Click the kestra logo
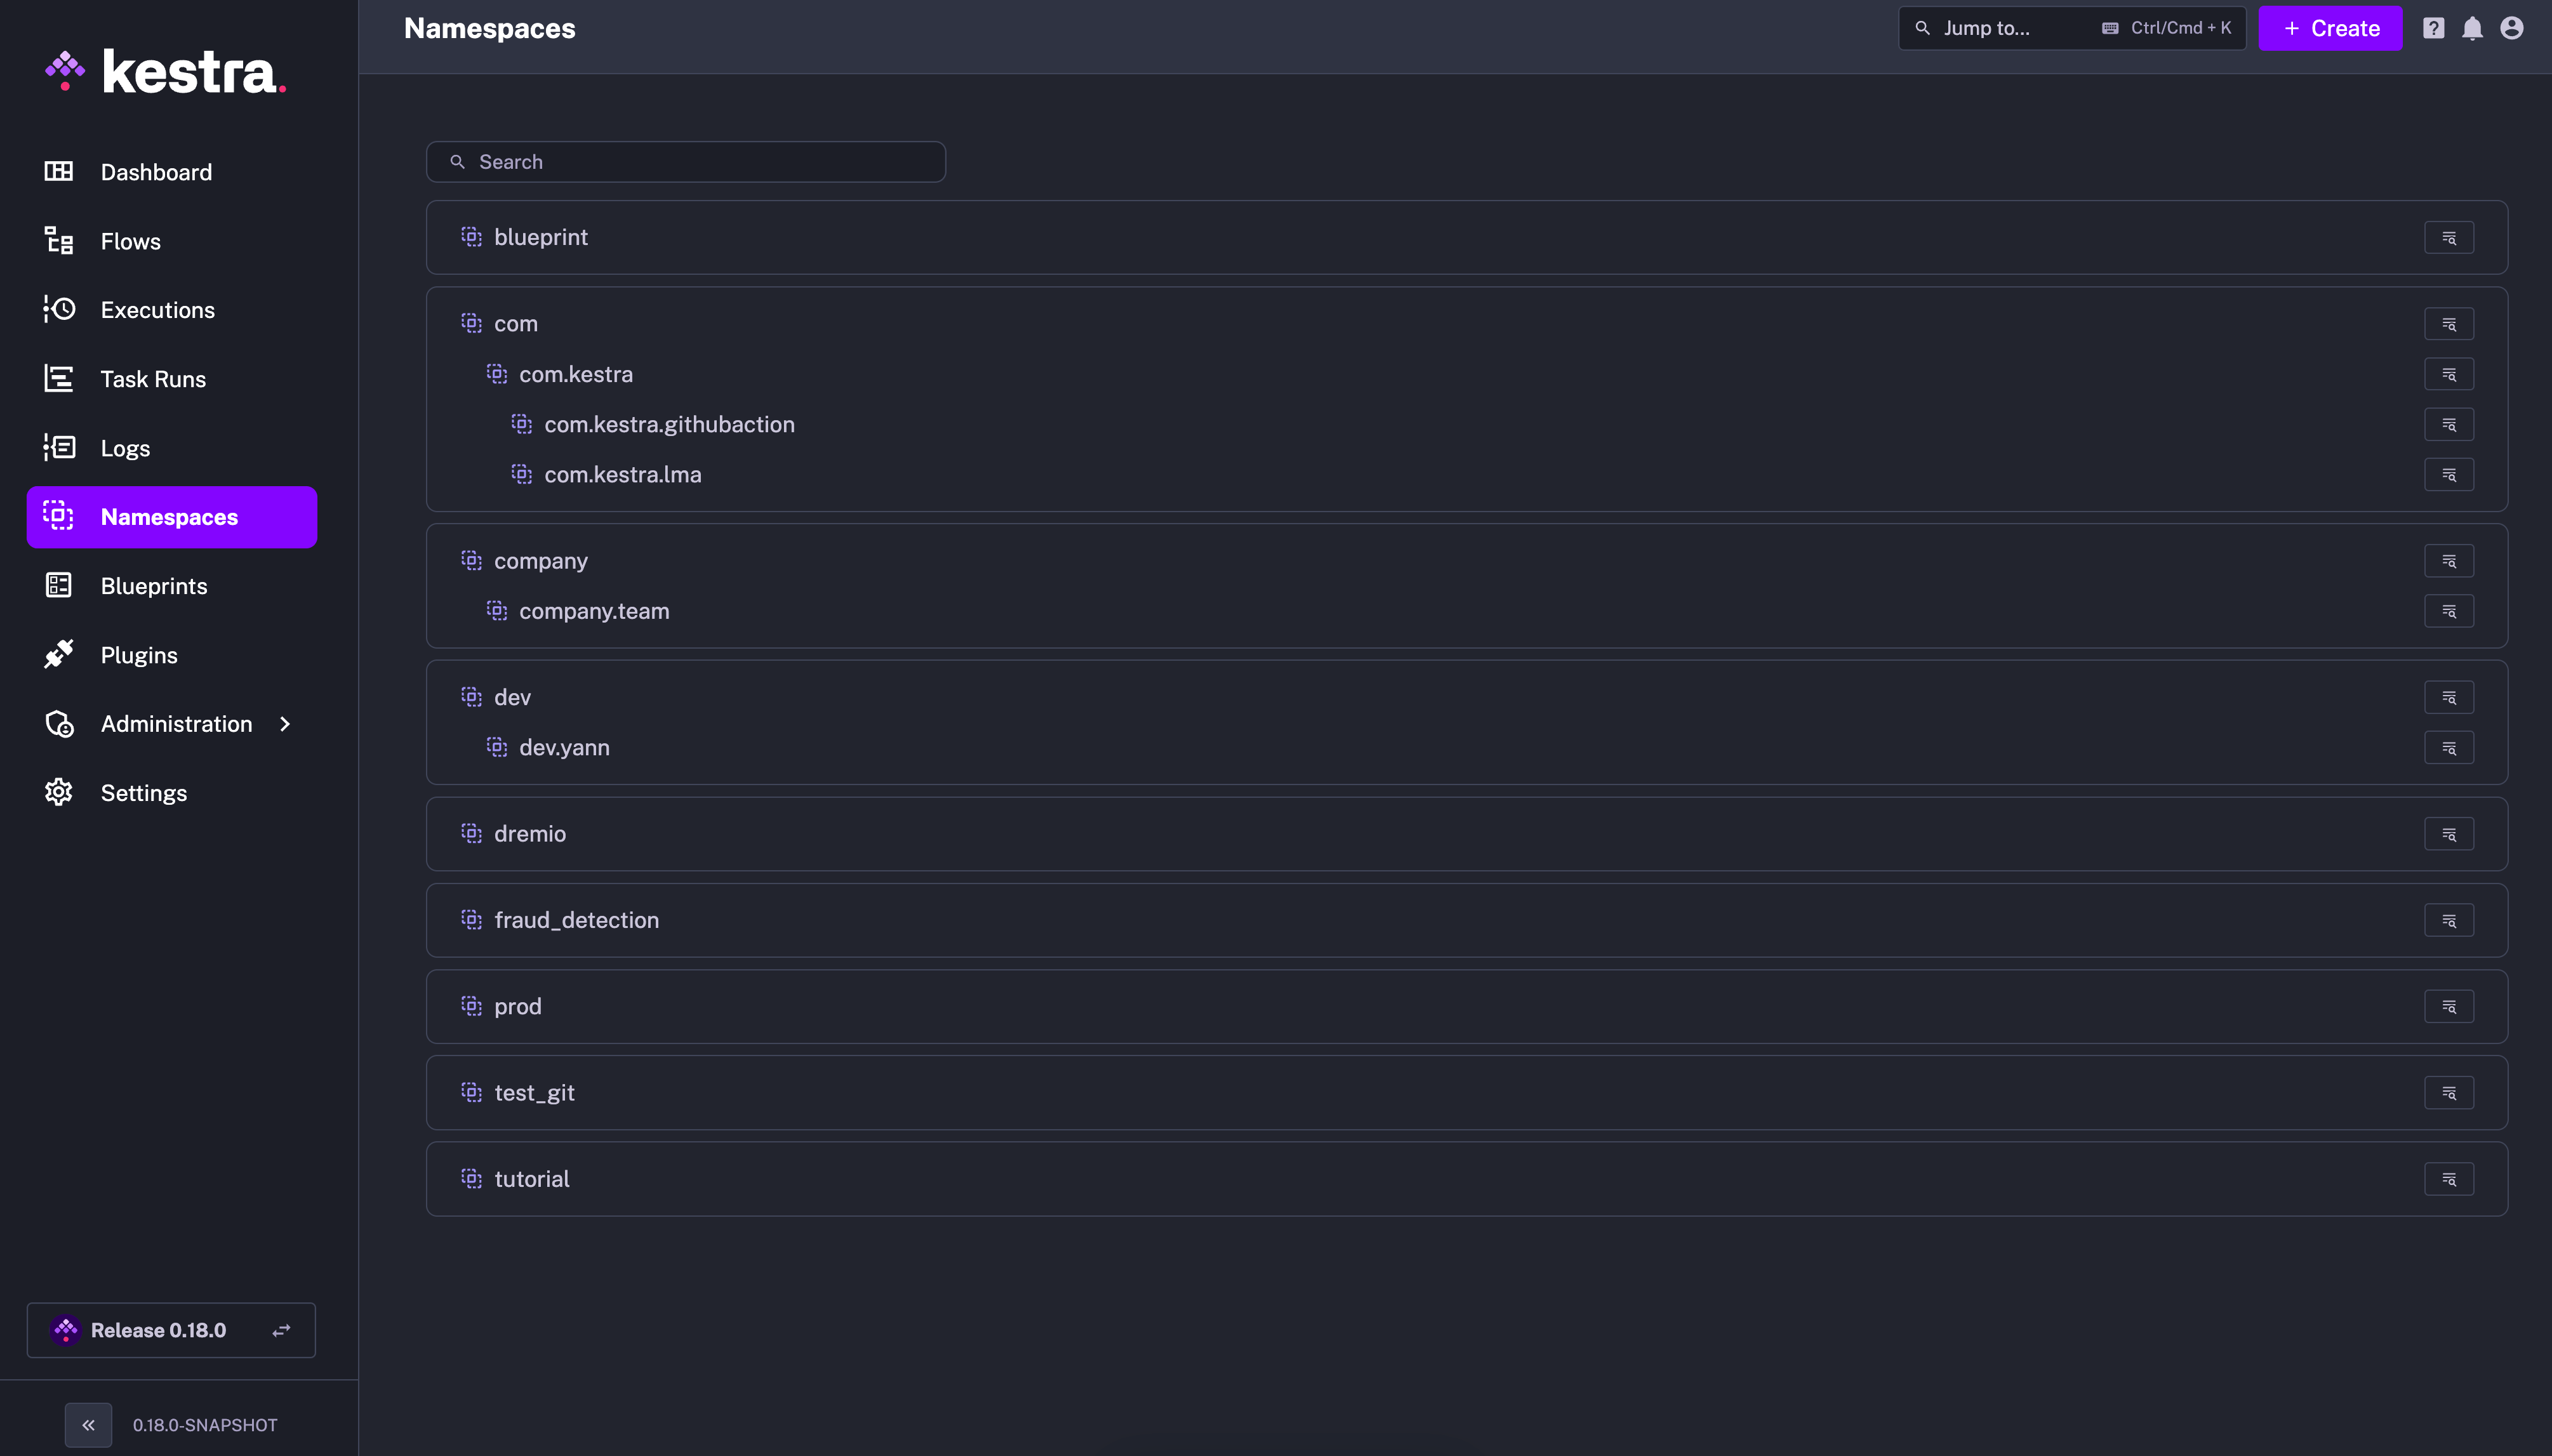 [x=166, y=72]
